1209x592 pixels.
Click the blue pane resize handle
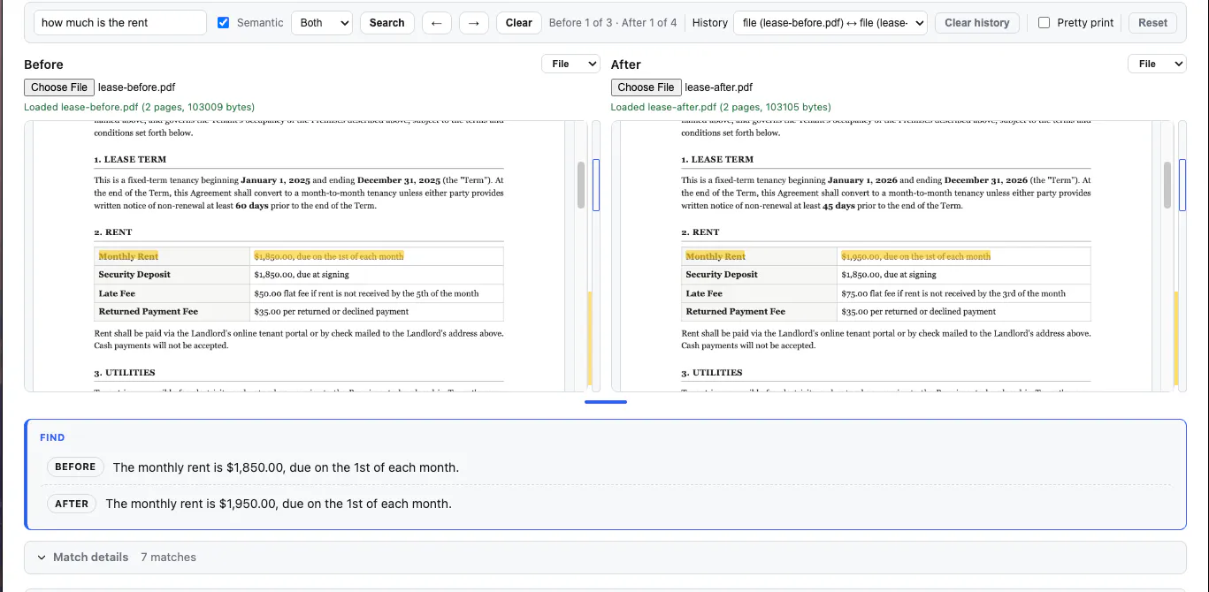pyautogui.click(x=606, y=402)
